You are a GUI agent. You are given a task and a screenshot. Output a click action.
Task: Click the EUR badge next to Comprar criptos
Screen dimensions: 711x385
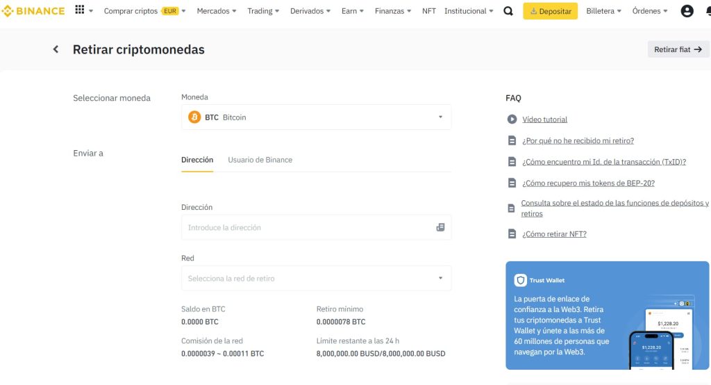coord(170,11)
